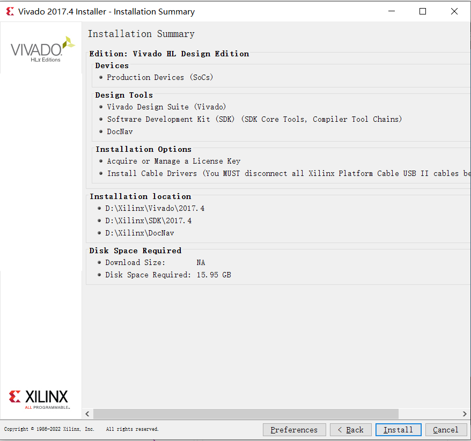Start installation with the Install button
The height and width of the screenshot is (441, 471).
pos(398,430)
